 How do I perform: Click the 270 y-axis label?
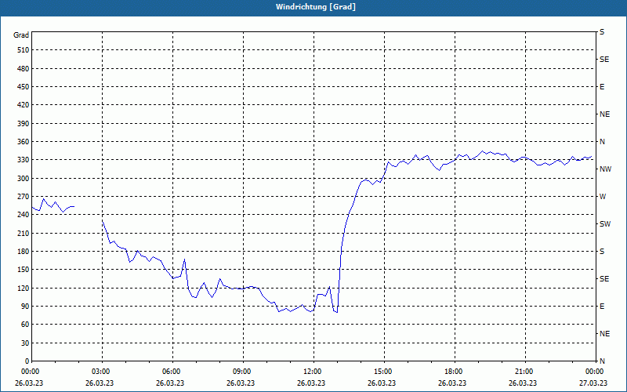(23, 197)
